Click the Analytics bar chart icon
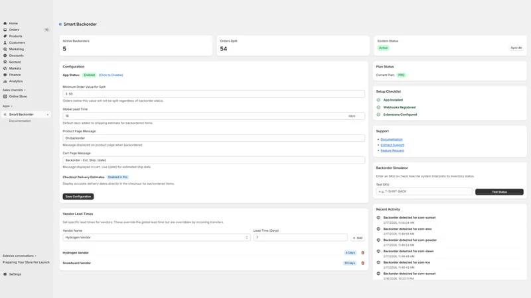 pos(5,81)
